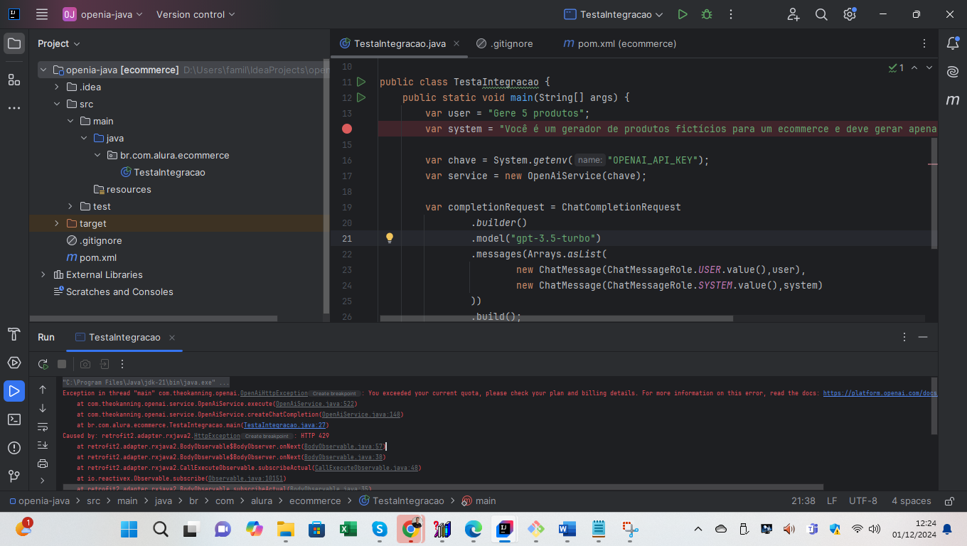
Task: Click Create breakpoint for HttpException
Action: pyautogui.click(x=267, y=436)
